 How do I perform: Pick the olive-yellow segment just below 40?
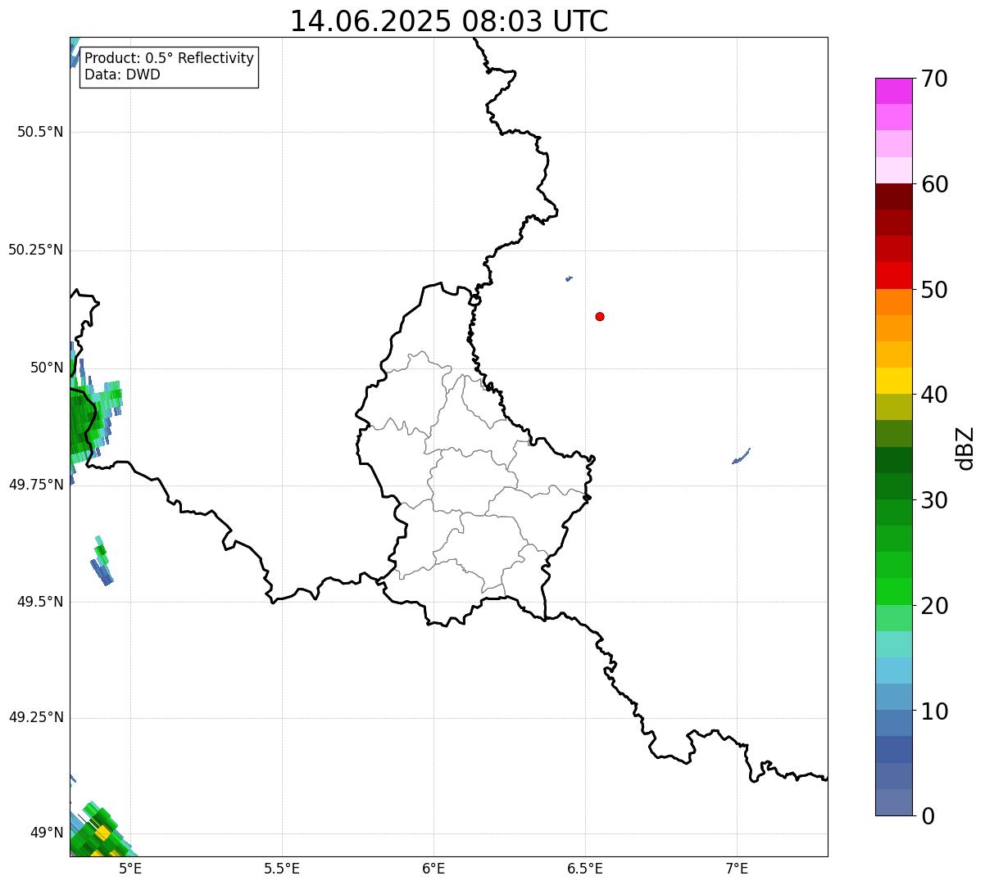tap(893, 407)
